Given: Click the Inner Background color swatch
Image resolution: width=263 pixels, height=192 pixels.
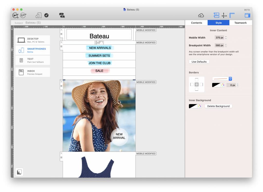Looking at the screenshot, I should click(x=193, y=106).
